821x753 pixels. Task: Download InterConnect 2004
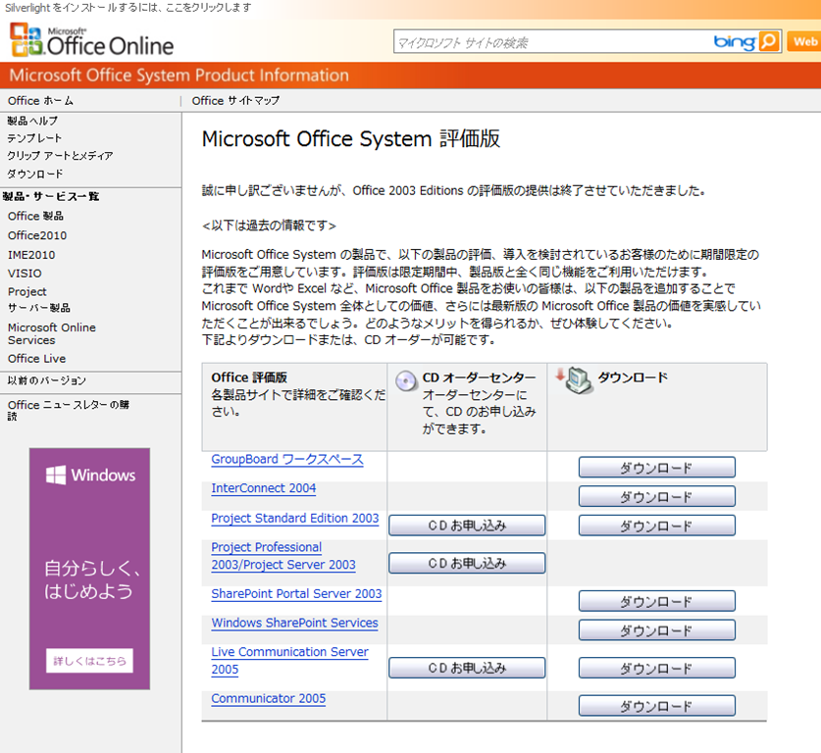[x=656, y=496]
